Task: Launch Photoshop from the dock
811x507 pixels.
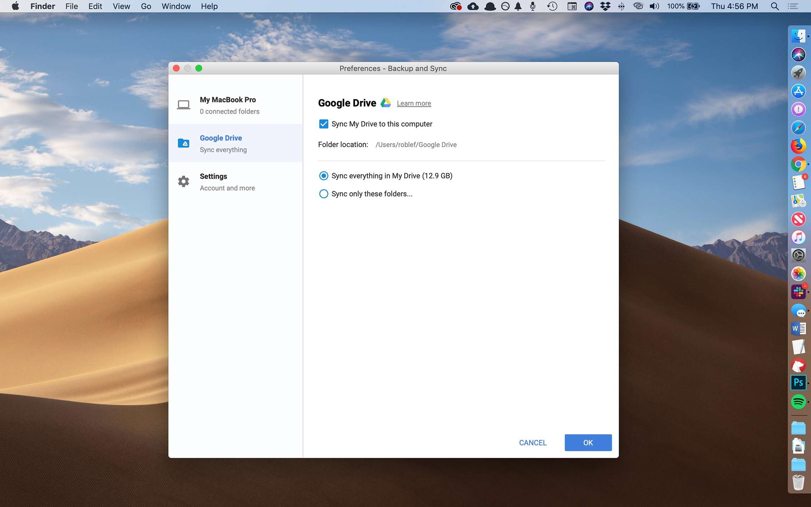Action: pyautogui.click(x=798, y=383)
